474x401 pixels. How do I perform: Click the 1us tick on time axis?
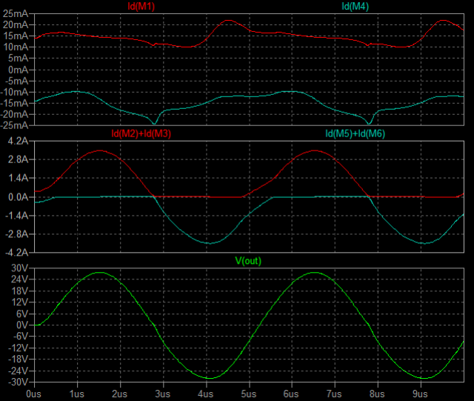(76, 394)
